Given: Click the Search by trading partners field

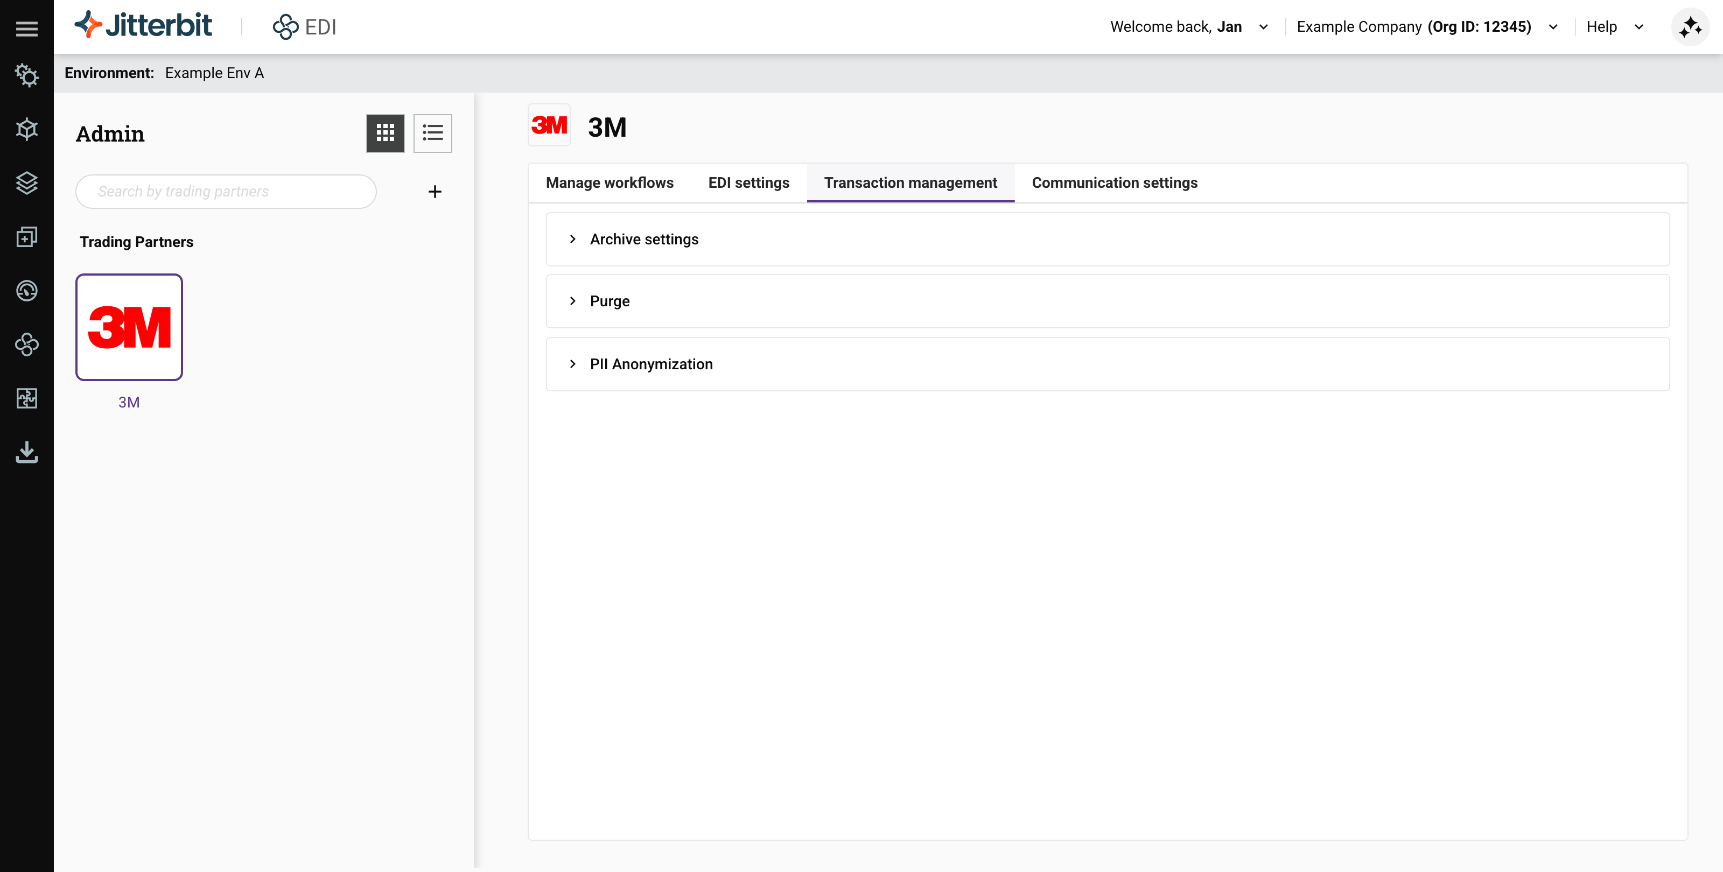Looking at the screenshot, I should coord(226,192).
